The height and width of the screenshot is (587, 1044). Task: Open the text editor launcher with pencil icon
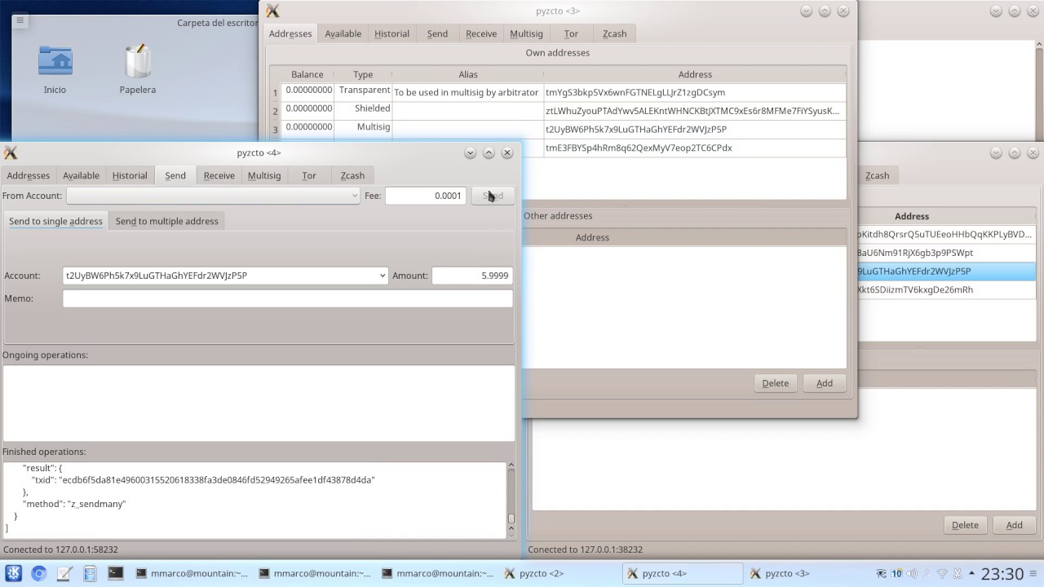coord(64,573)
